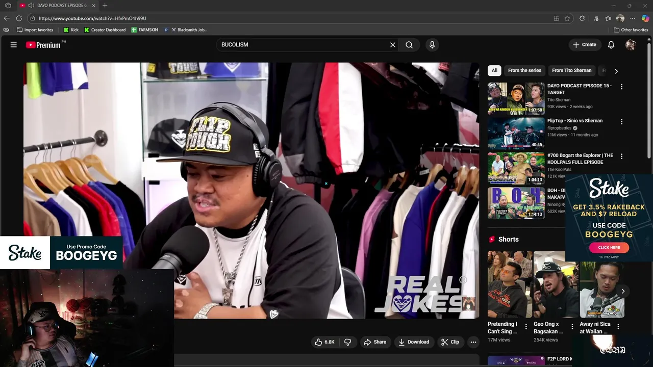This screenshot has height=367, width=653.
Task: Dislike the video
Action: [x=348, y=342]
